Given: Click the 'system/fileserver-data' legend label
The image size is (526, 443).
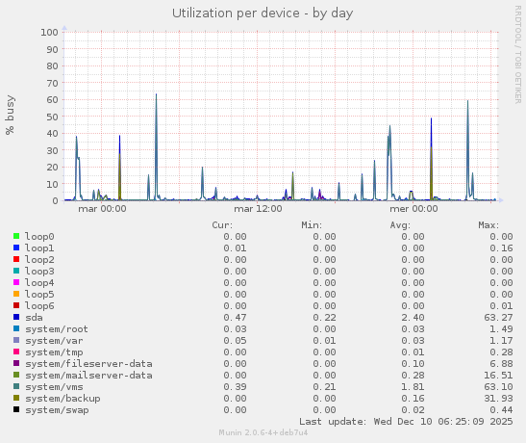Looking at the screenshot, I should [88, 364].
